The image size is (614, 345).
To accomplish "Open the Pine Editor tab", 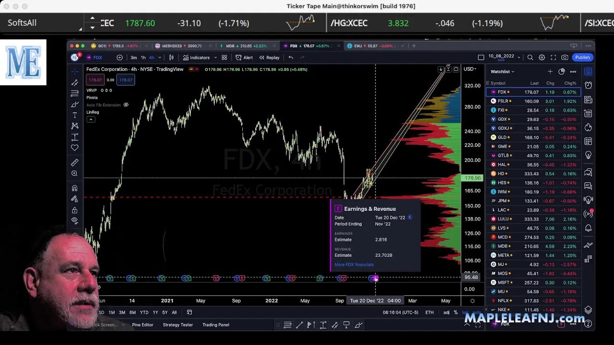I will click(142, 325).
